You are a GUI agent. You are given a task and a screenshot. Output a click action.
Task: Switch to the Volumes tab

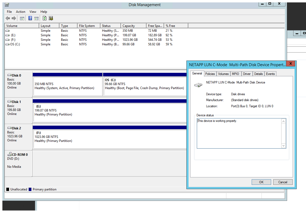(x=223, y=74)
